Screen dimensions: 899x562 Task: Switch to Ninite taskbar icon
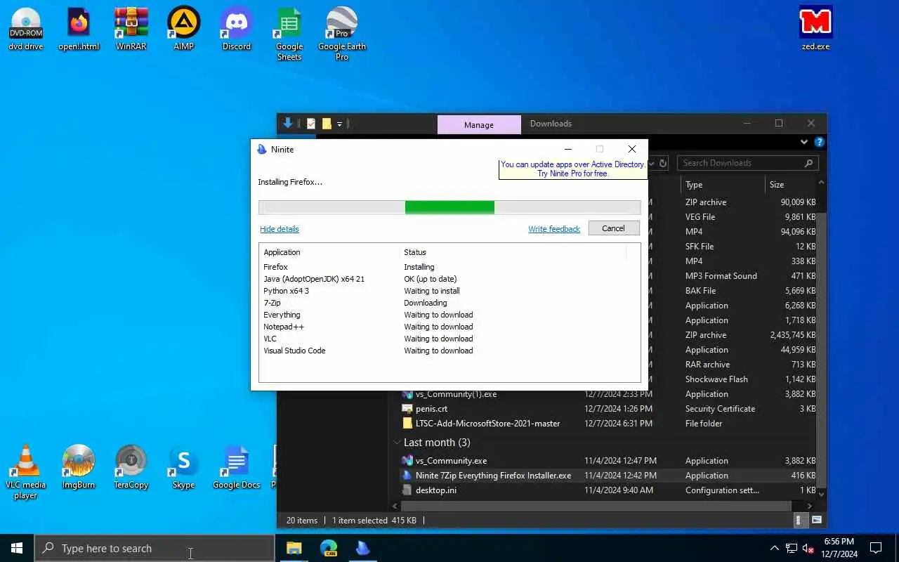(x=363, y=548)
